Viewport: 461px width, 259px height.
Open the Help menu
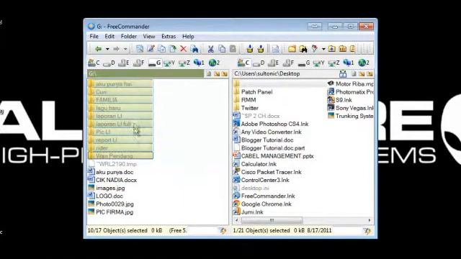point(188,37)
